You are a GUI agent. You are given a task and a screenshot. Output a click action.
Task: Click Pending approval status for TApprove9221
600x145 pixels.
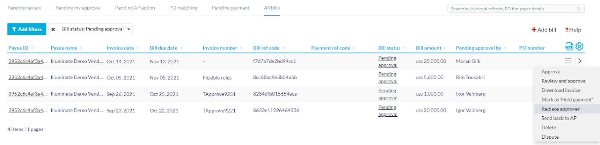388,110
